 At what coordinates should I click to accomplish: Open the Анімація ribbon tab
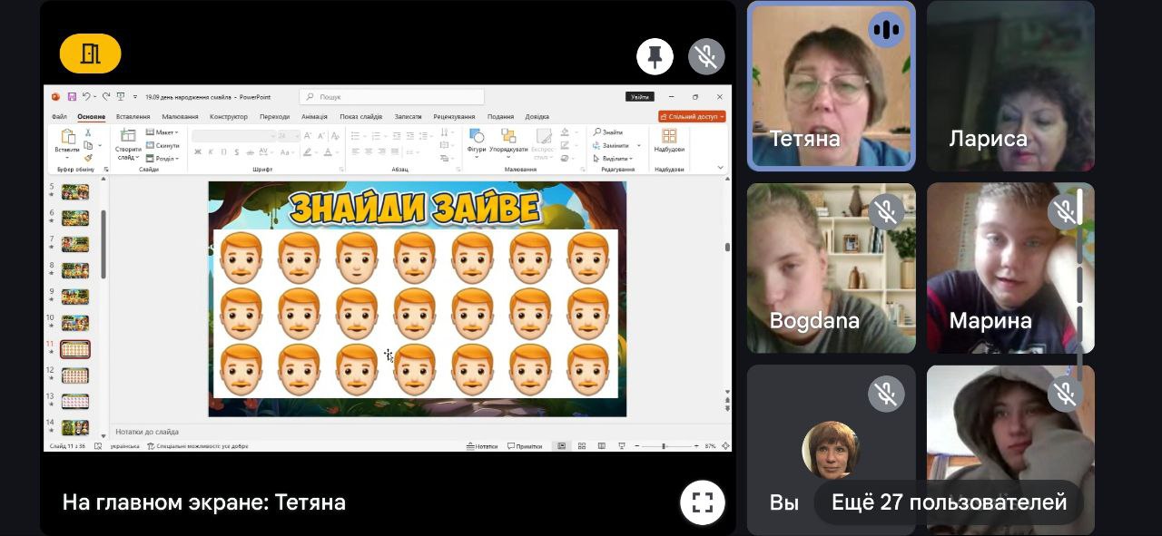(x=314, y=117)
